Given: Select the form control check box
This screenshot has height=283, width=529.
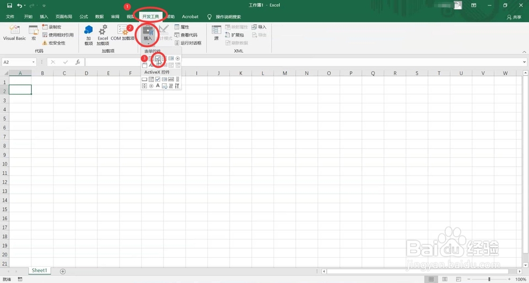Looking at the screenshot, I should (x=158, y=58).
